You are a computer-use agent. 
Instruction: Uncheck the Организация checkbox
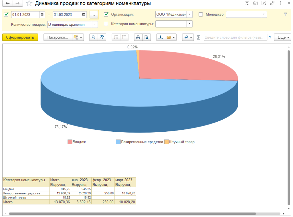click(x=106, y=14)
